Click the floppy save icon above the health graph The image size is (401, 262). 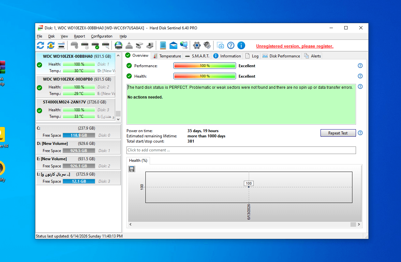click(132, 169)
